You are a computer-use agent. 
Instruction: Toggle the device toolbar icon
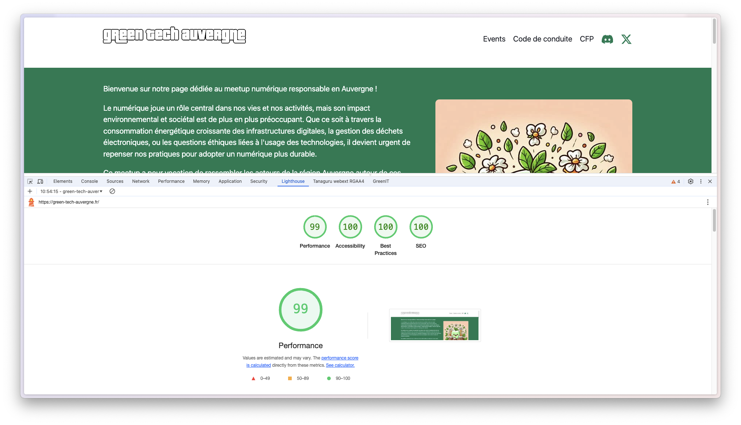tap(40, 181)
